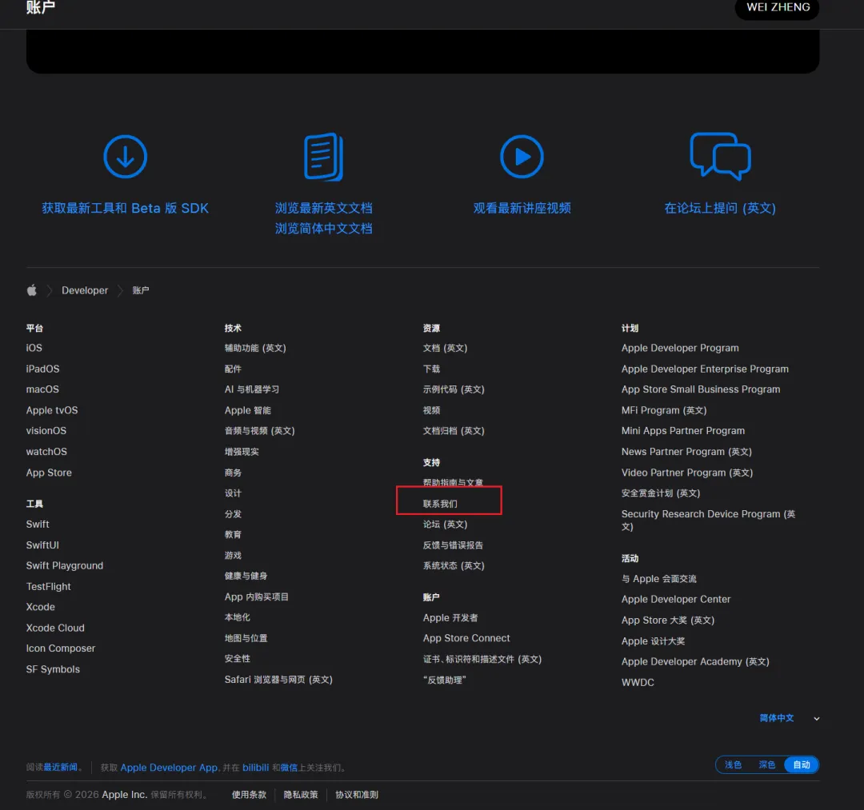Open 使用条款 footer link
The image size is (864, 810).
tap(249, 795)
